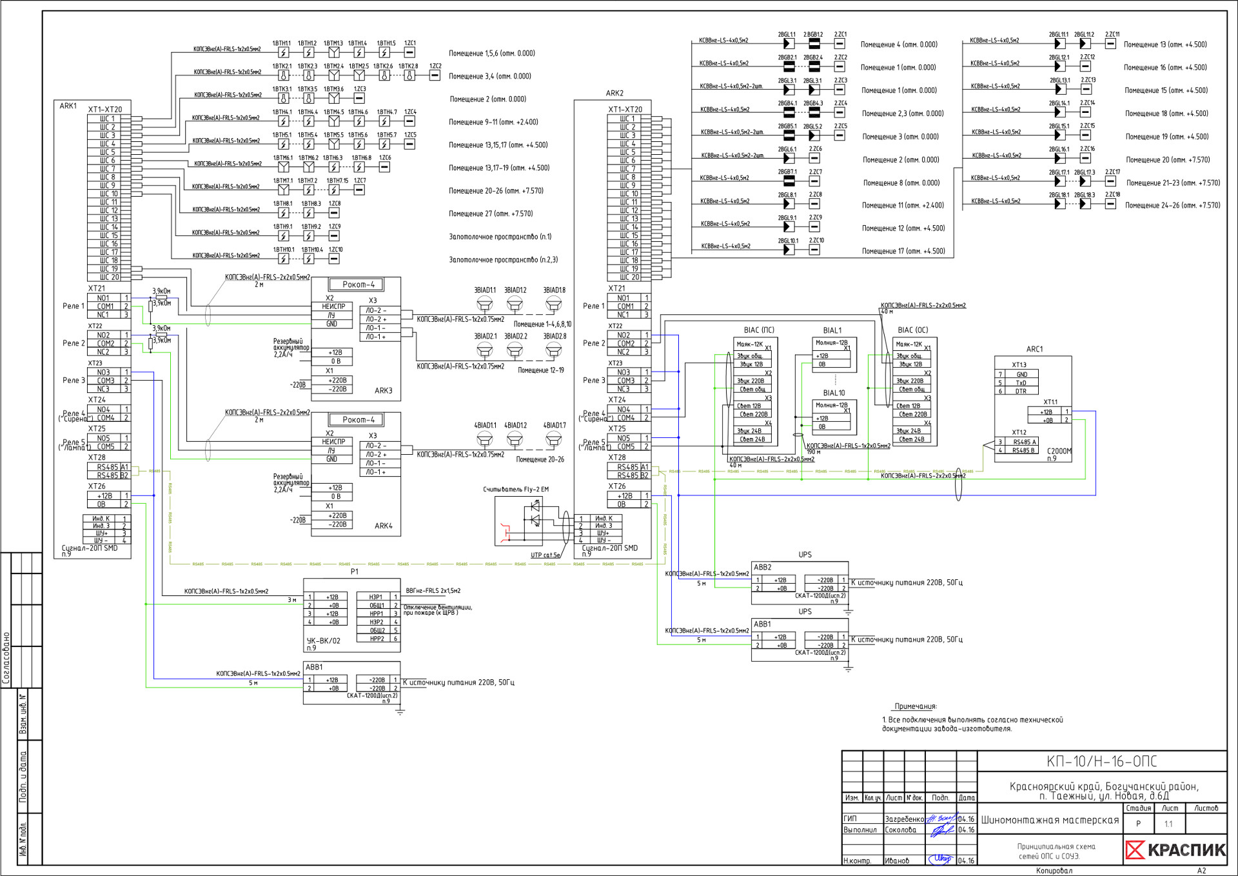1238x876 pixels.
Task: Click drawing number КП-10/Н-16-ОПС
Action: tap(1101, 761)
